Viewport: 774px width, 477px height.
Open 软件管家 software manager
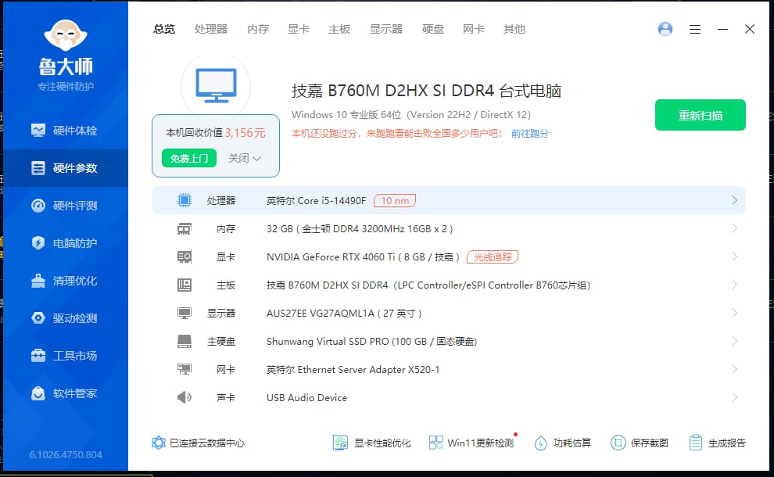[64, 393]
